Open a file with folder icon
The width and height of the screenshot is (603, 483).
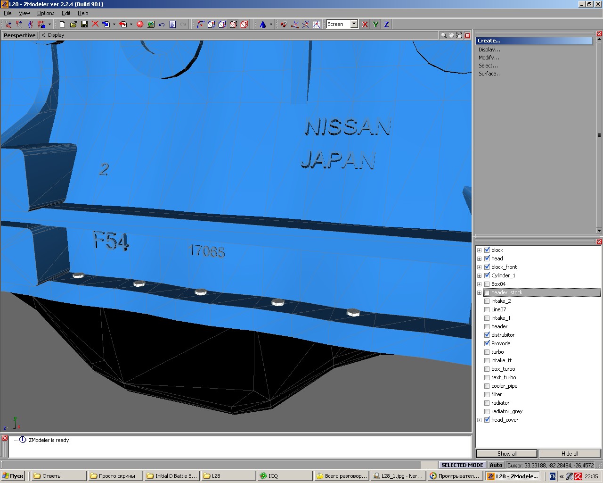click(x=73, y=24)
